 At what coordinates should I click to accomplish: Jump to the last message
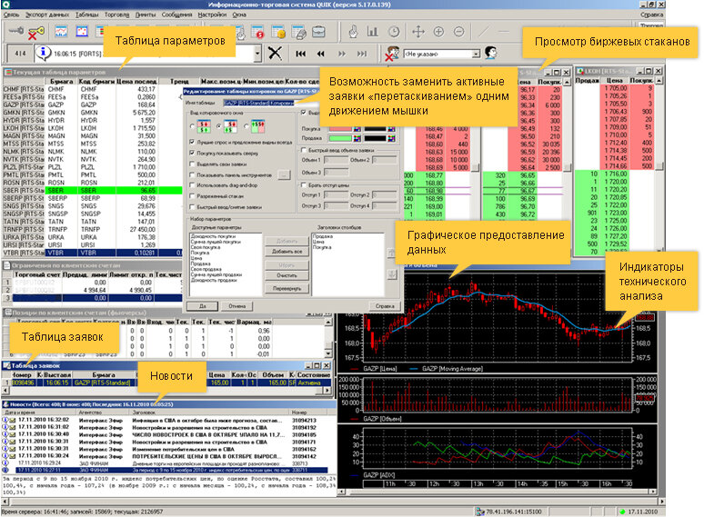(x=362, y=54)
